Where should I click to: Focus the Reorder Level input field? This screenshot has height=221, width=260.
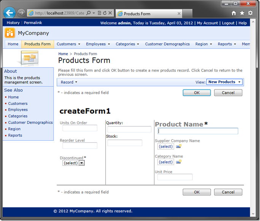[80, 146]
